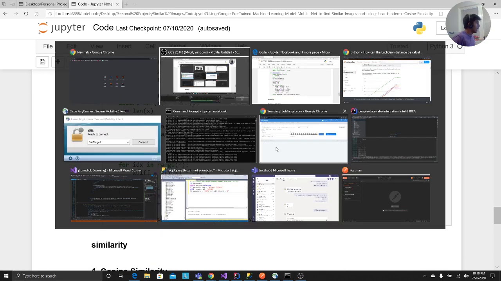This screenshot has width=501, height=281.
Task: Open Cortana from the taskbar
Action: click(x=108, y=276)
